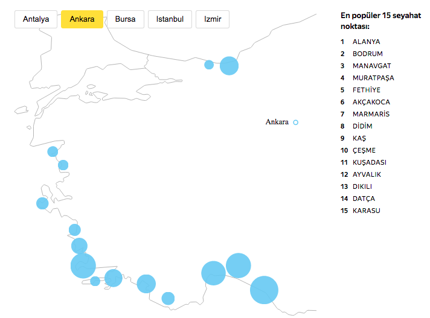Screen dimensions: 430x318
Task: Select the westernmost bubble on the map
Action: coord(42,203)
